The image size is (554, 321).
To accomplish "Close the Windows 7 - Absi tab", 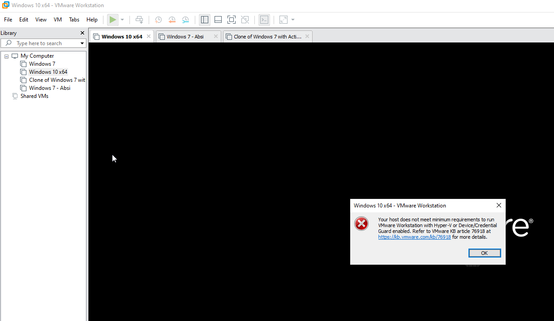I will pos(215,37).
